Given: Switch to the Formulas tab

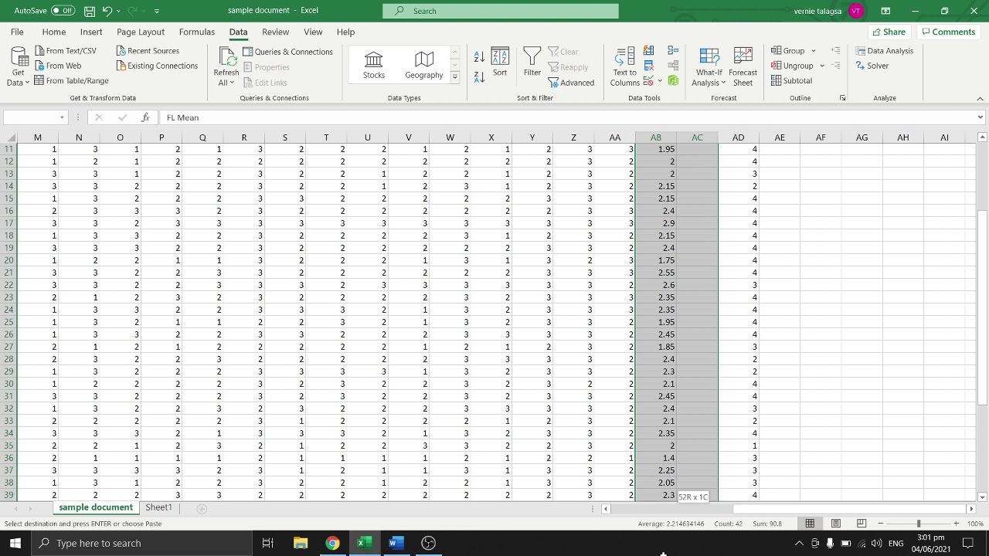Looking at the screenshot, I should click(197, 32).
